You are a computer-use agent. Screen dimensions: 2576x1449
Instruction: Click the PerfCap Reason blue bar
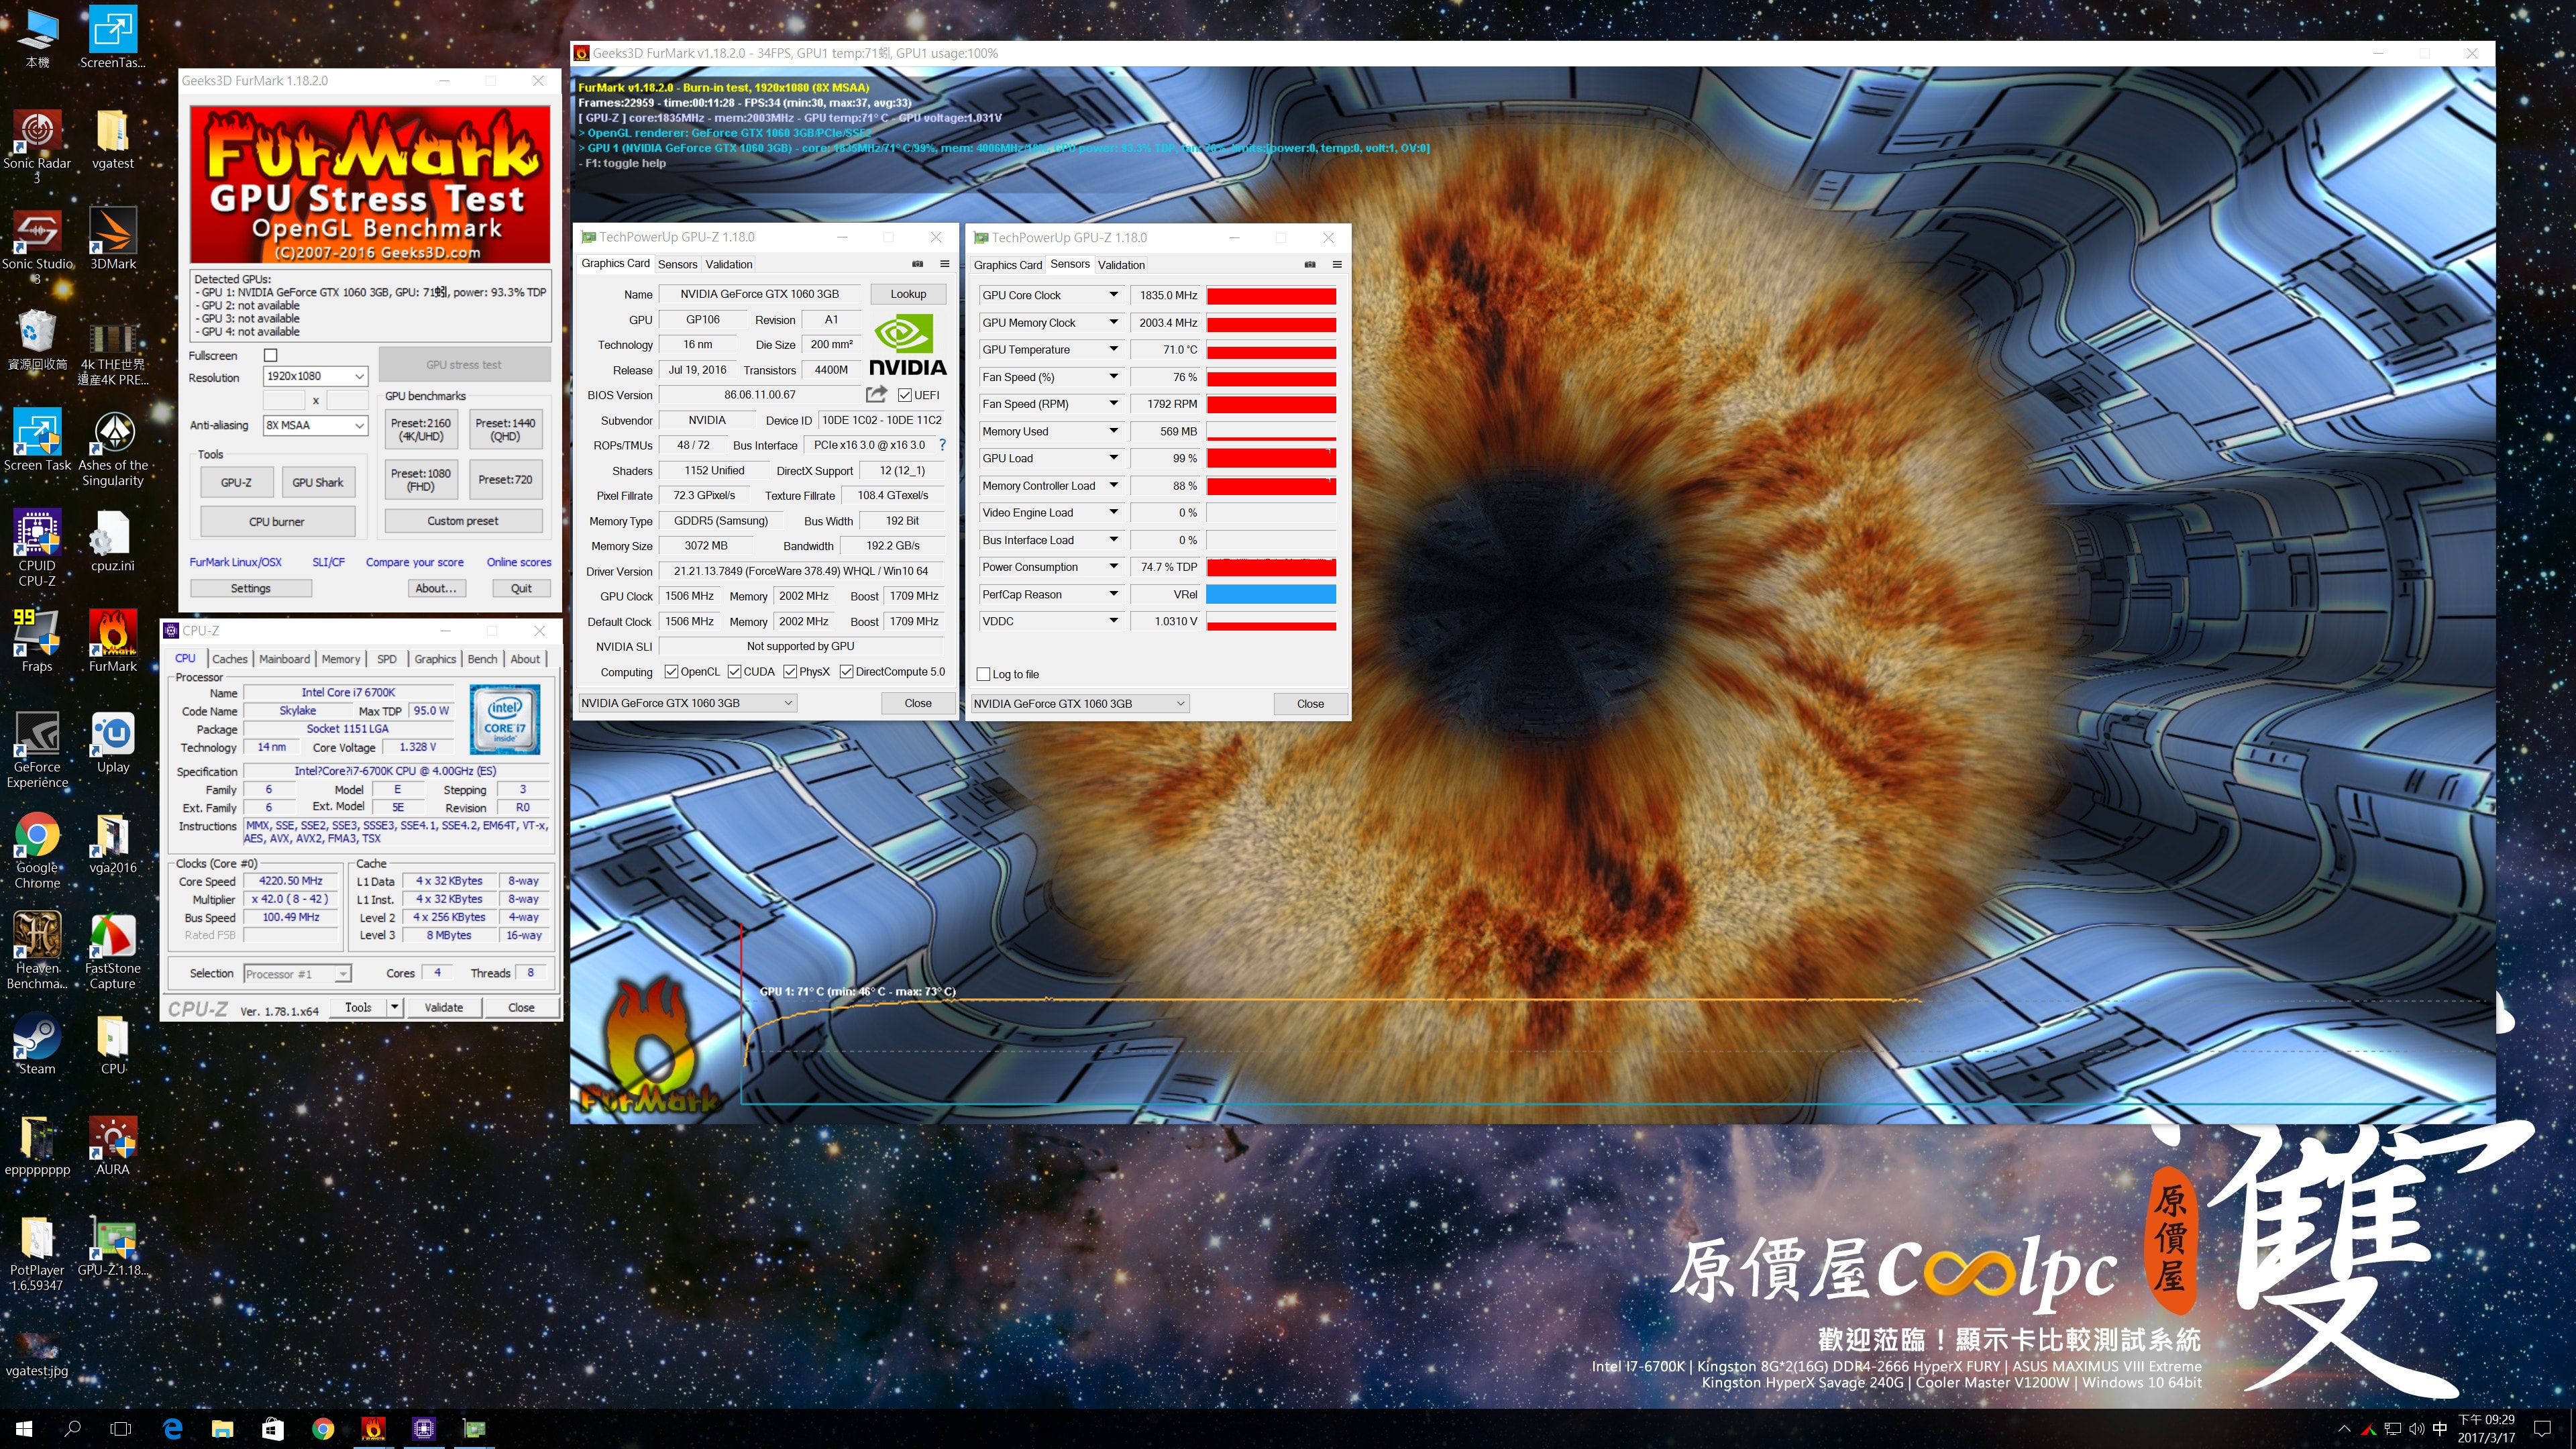coord(1271,594)
